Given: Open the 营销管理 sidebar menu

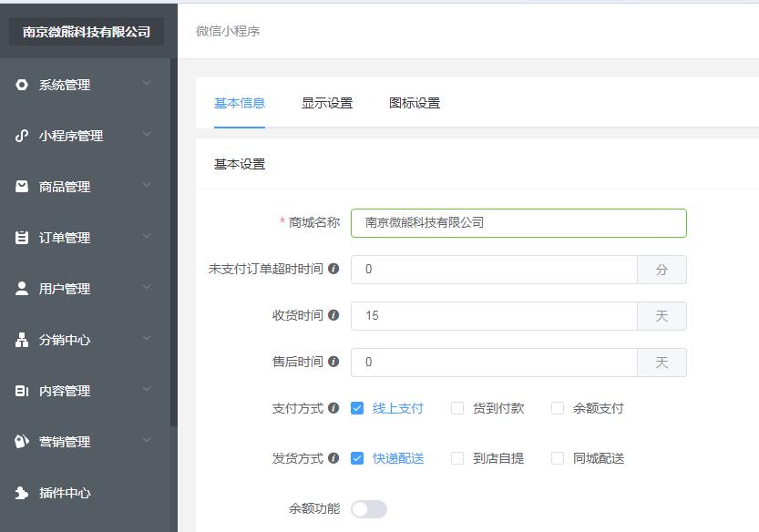Looking at the screenshot, I should coord(86,442).
